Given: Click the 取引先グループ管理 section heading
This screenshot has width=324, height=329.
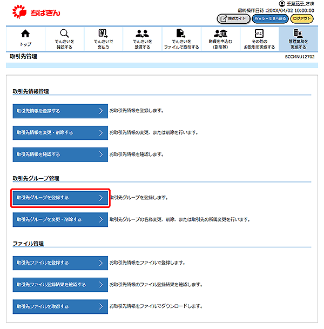Looking at the screenshot, I should point(36,178).
